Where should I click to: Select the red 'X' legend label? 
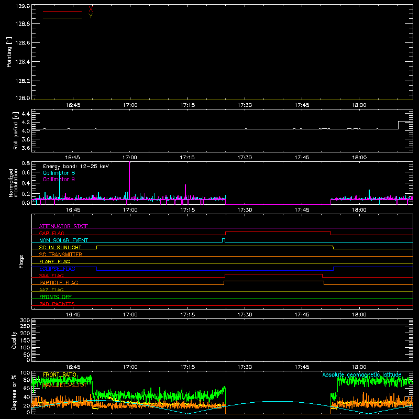(x=91, y=9)
